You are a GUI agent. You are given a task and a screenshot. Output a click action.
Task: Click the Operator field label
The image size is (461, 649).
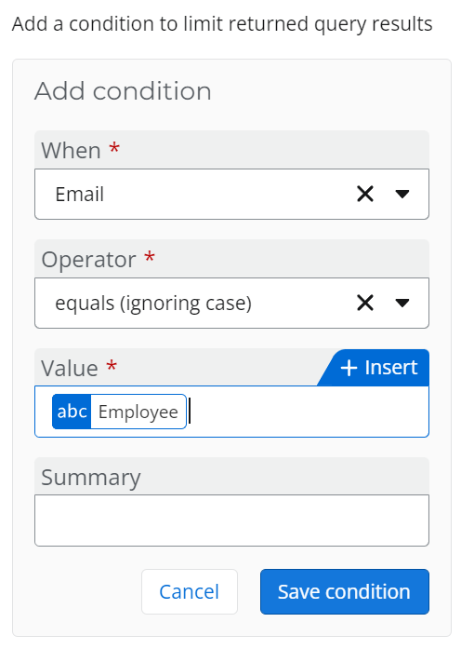[x=88, y=260]
